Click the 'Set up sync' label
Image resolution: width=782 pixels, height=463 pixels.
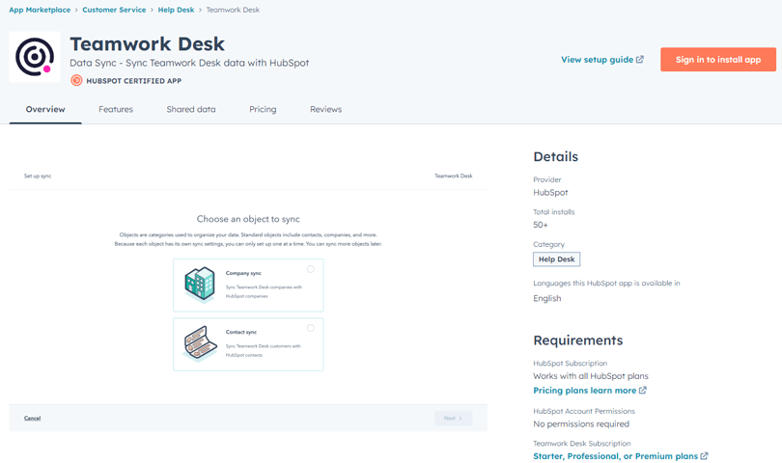click(x=38, y=176)
